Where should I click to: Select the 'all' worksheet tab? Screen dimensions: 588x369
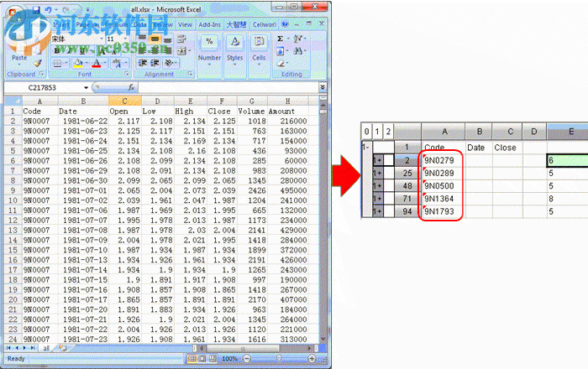tap(45, 348)
